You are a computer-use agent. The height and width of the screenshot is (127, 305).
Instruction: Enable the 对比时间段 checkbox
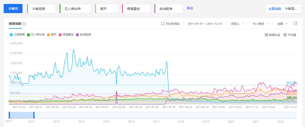(163, 24)
